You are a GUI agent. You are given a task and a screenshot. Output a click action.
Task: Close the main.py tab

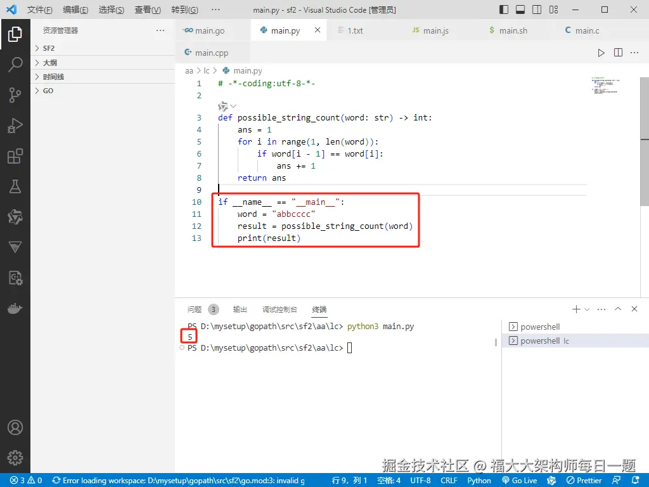click(x=318, y=30)
